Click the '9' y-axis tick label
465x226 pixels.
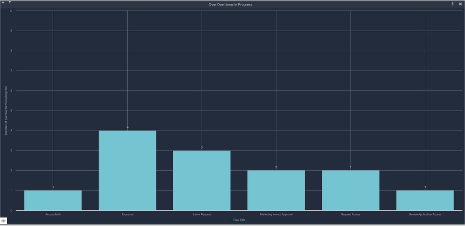(11, 30)
